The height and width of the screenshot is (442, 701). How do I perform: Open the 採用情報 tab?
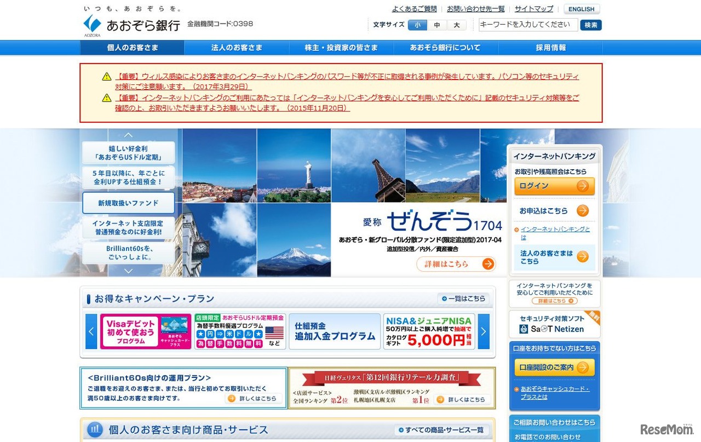tap(550, 48)
